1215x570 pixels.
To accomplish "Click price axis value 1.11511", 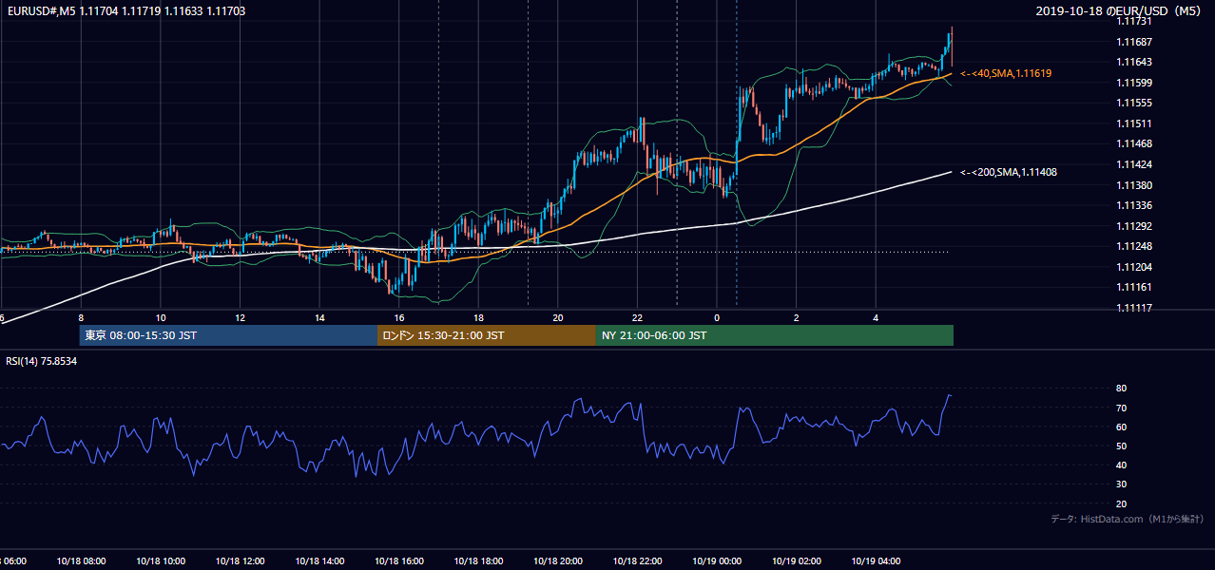I will 1133,123.
